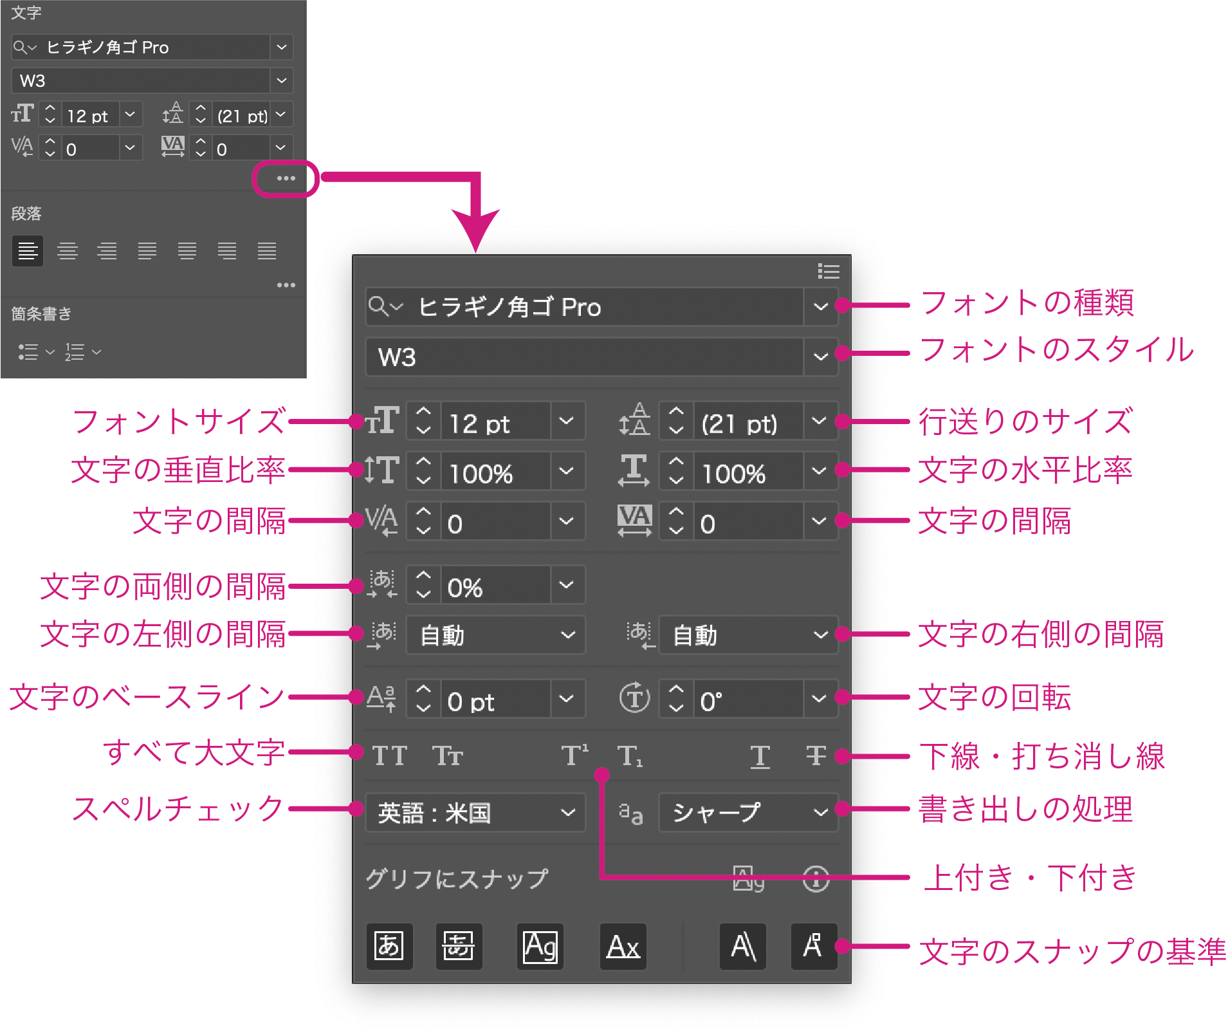Apply the Underline text style
This screenshot has width=1228, height=1029.
click(760, 756)
